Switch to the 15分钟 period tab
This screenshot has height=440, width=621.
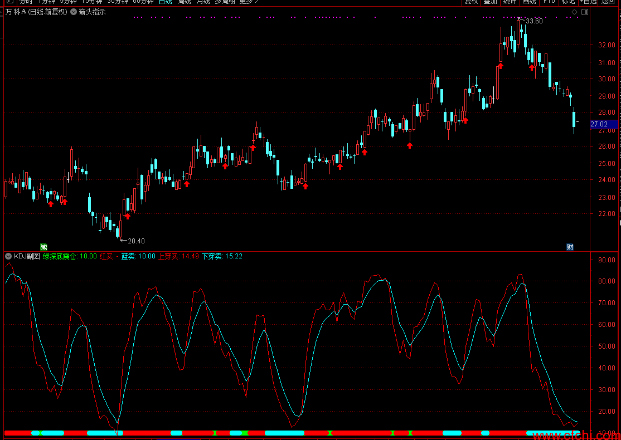tap(92, 2)
